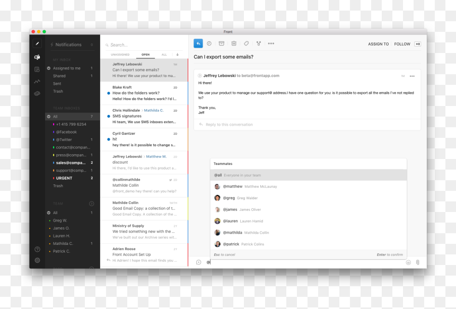Click the merge branch icon
The image size is (456, 309).
point(259,43)
